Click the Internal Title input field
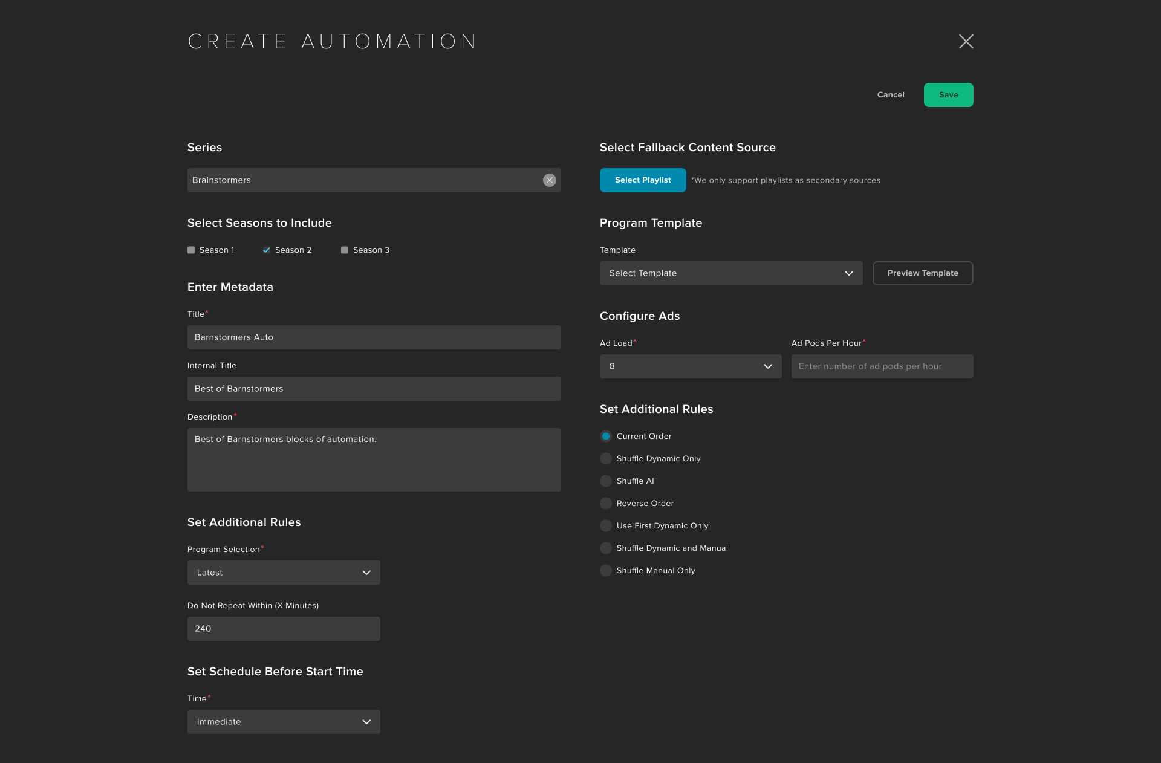 click(x=374, y=389)
